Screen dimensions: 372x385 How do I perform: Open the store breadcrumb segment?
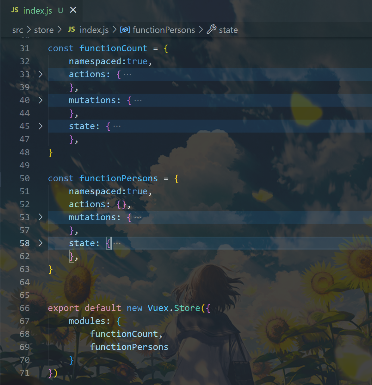pyautogui.click(x=44, y=30)
